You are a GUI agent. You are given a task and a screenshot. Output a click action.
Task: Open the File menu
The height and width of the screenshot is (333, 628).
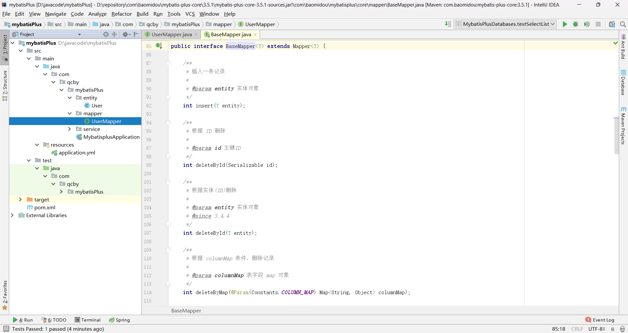6,14
